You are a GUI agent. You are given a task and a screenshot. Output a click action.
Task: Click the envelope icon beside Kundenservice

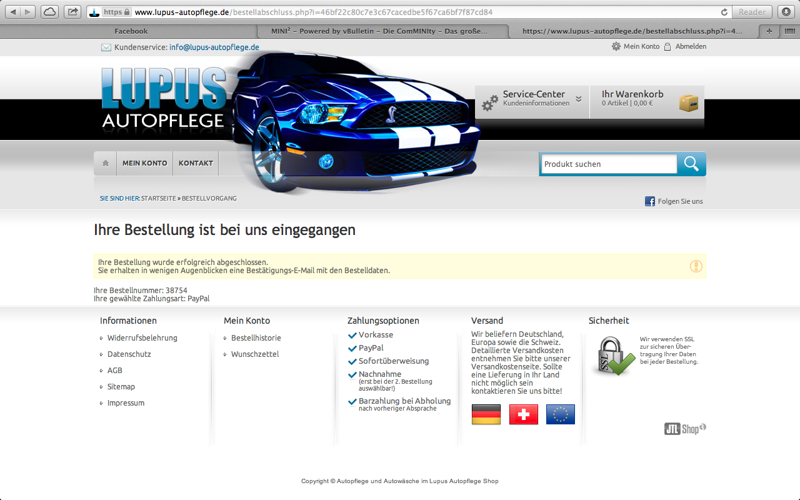(106, 47)
